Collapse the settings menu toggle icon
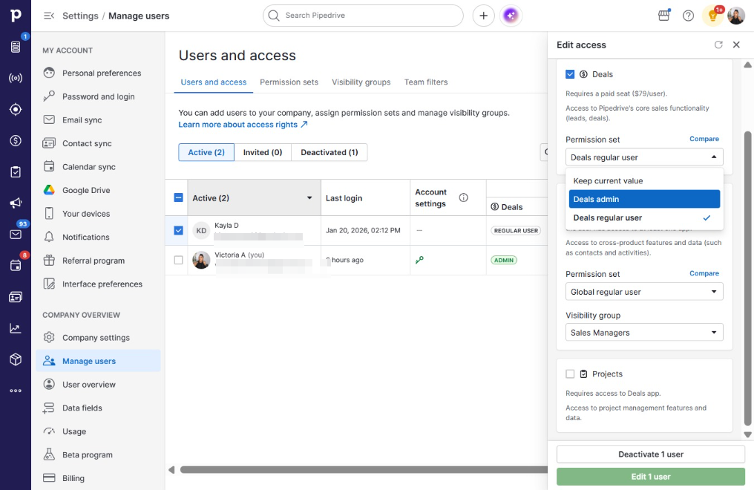Image resolution: width=754 pixels, height=490 pixels. [48, 16]
